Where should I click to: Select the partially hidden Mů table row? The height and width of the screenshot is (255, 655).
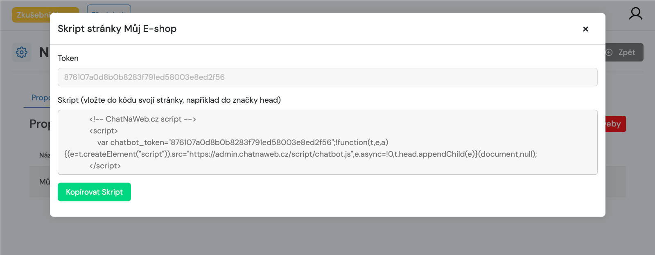(x=40, y=182)
